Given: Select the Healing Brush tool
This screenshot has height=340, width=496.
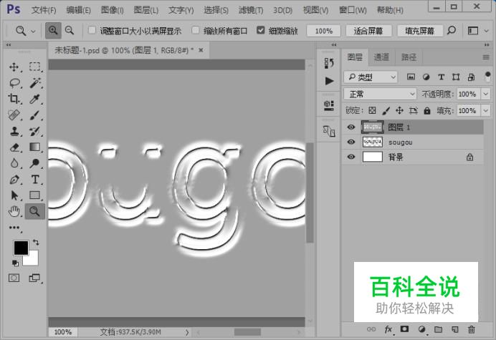Looking at the screenshot, I should 14,115.
